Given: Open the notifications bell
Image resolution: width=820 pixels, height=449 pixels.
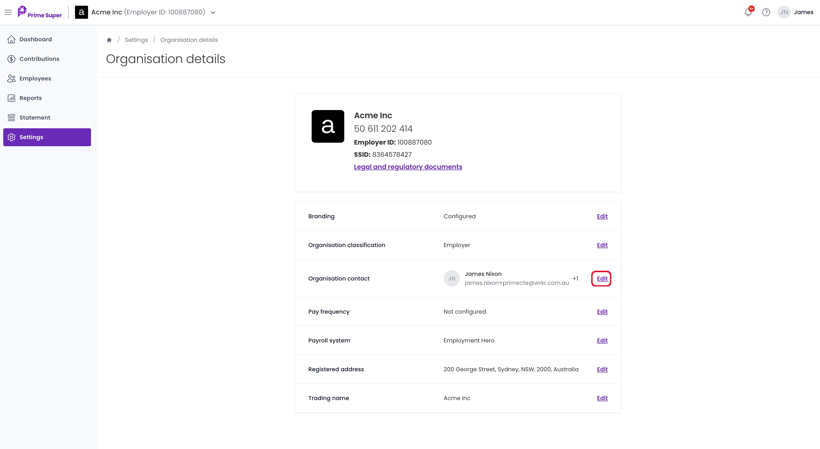Looking at the screenshot, I should pyautogui.click(x=748, y=12).
